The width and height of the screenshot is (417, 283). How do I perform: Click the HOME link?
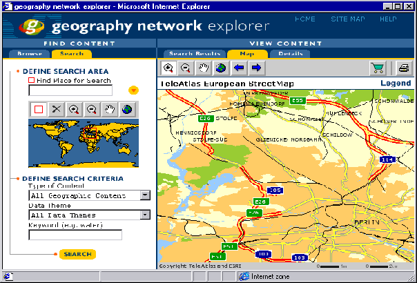point(305,19)
